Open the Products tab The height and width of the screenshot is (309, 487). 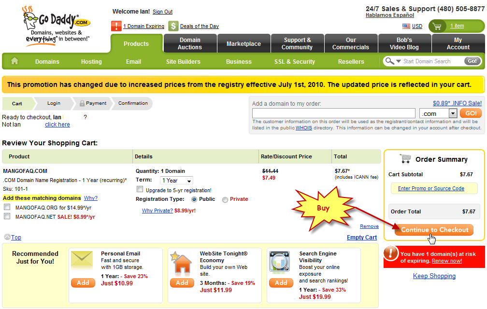(136, 44)
